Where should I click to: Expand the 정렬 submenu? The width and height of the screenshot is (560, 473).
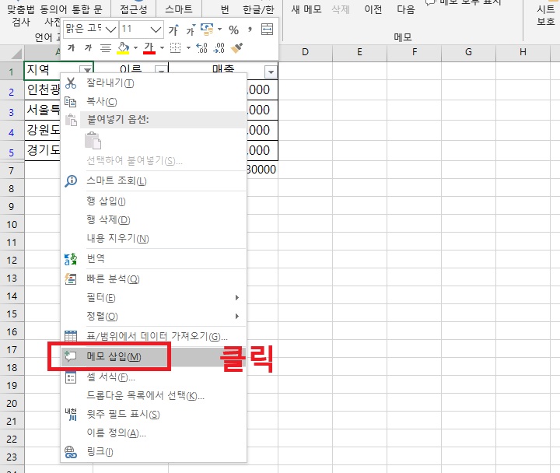236,316
